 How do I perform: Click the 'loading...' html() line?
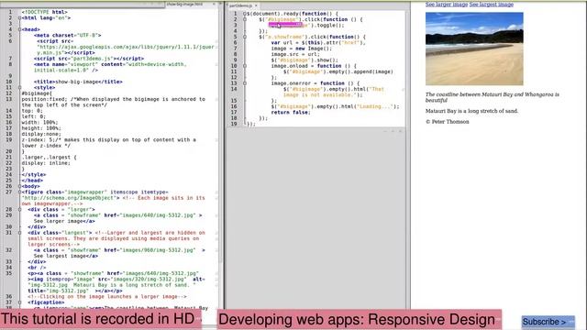[335, 106]
